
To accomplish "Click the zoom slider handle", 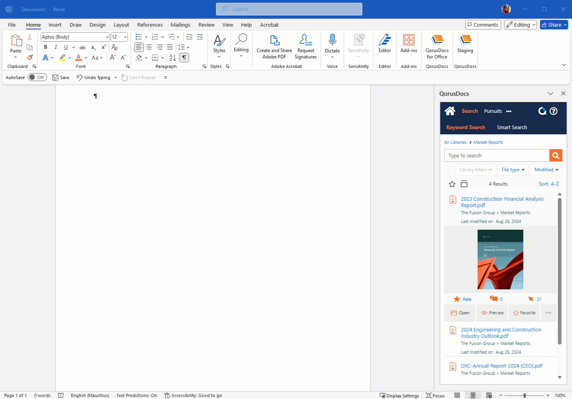I will pyautogui.click(x=525, y=395).
